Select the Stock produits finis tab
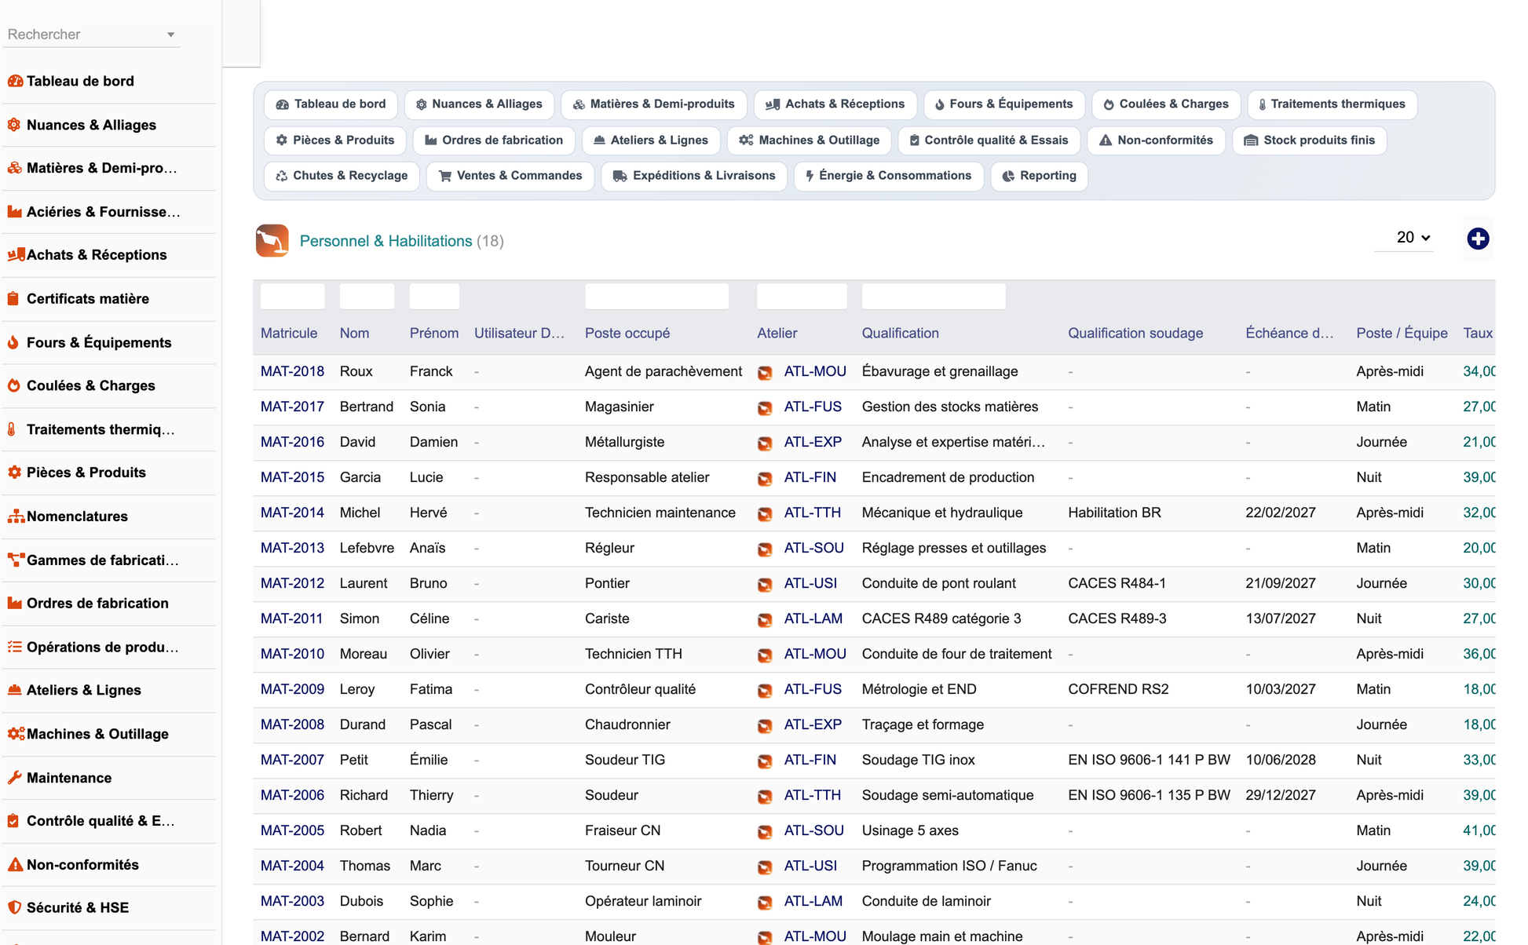The height and width of the screenshot is (945, 1528). pyautogui.click(x=1309, y=140)
